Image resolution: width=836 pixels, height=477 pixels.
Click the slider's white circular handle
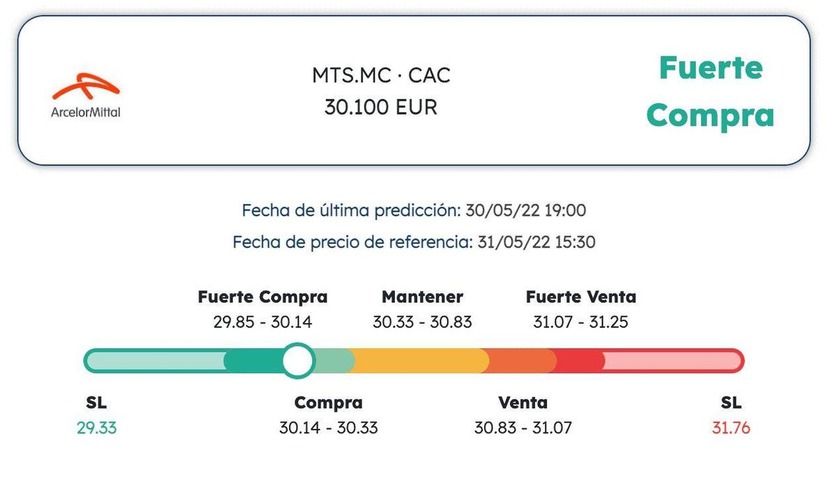click(298, 361)
